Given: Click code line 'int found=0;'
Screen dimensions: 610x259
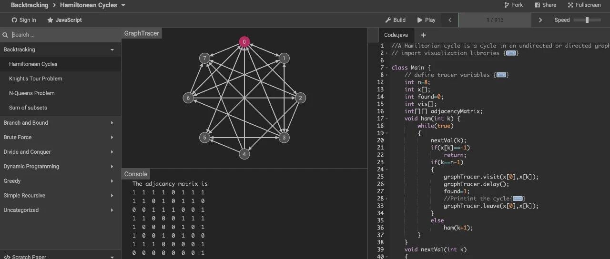Looking at the screenshot, I should [424, 97].
